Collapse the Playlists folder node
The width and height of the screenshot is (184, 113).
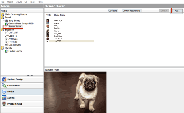pyautogui.click(x=3, y=48)
